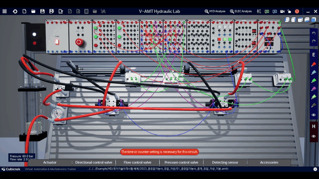Click the E electric panel header
Image resolution: width=319 pixels, height=179 pixels.
(x=314, y=55)
